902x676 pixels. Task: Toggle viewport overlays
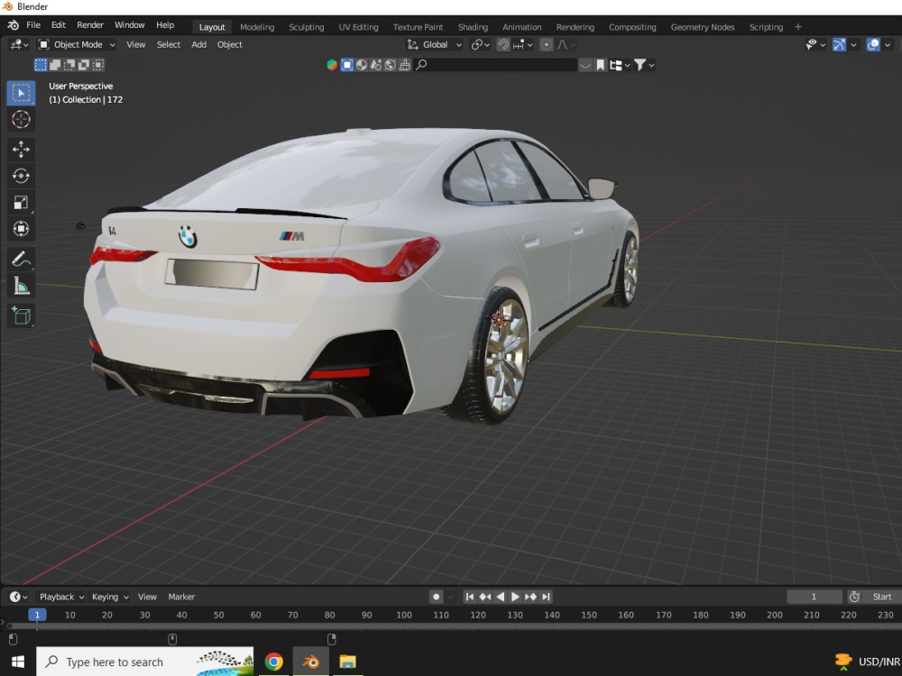[x=873, y=45]
